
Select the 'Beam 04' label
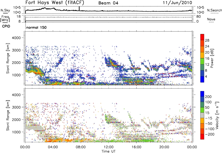[x=108, y=3]
